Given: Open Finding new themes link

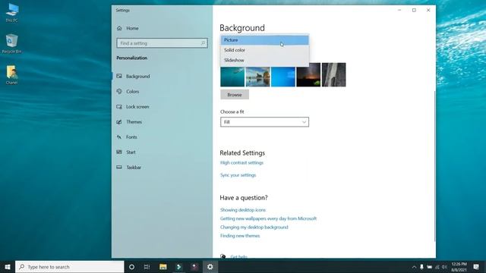Looking at the screenshot, I should pos(240,236).
